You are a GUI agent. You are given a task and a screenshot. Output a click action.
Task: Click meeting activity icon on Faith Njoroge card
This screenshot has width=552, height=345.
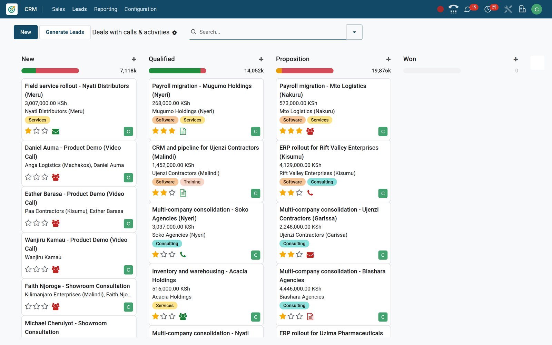coord(56,306)
